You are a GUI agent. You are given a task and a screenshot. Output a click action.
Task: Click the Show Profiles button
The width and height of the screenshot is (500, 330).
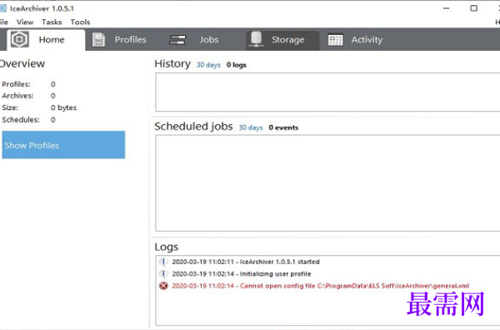tap(63, 145)
